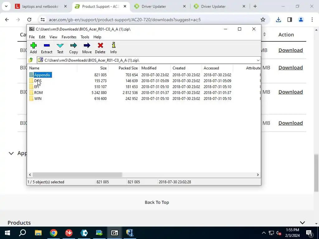Reload the Acer support page
The height and width of the screenshot is (239, 319).
click(29, 20)
